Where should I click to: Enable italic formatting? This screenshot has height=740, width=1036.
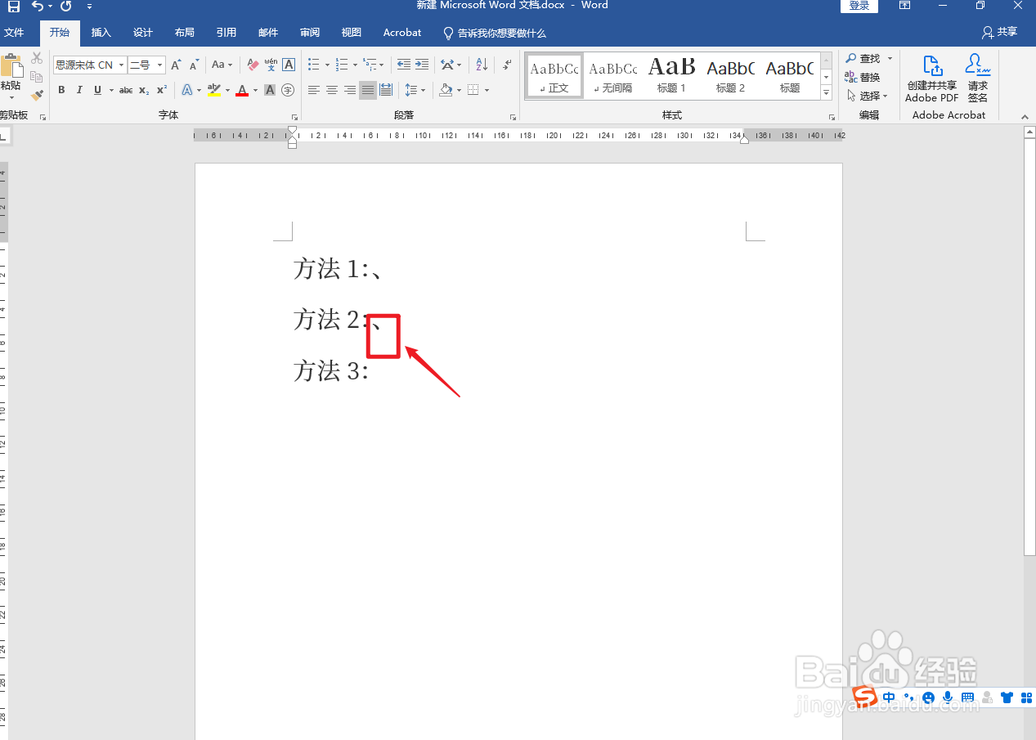[79, 90]
